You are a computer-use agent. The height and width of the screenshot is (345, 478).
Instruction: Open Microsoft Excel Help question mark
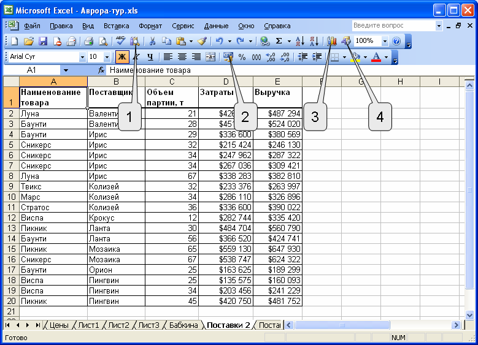(396, 41)
